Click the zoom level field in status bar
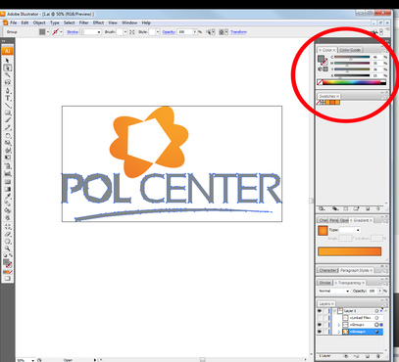Viewport: 399px width, 362px height. click(25, 360)
